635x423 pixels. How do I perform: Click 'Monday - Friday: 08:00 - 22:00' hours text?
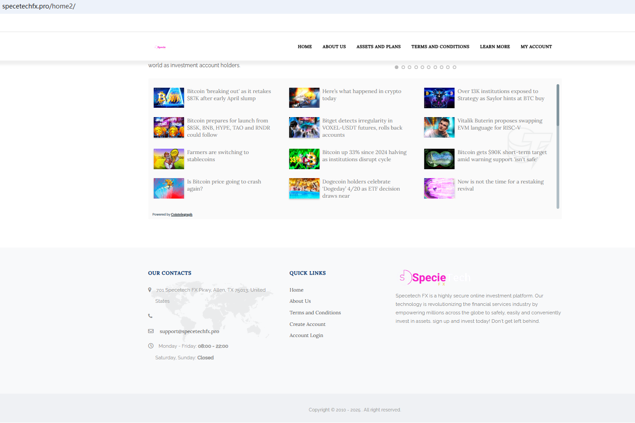click(x=193, y=346)
